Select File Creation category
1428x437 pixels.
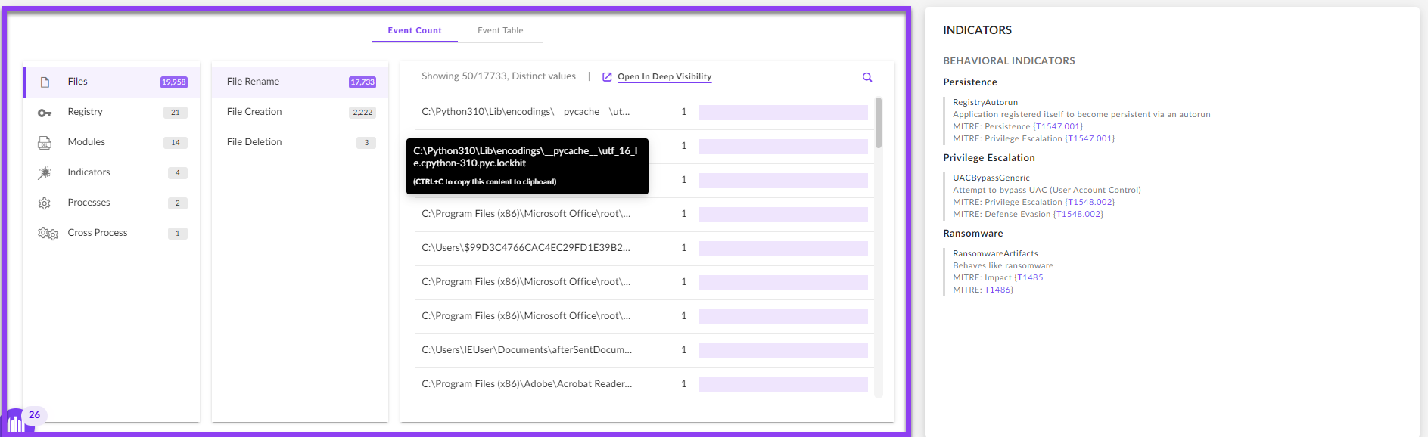(254, 112)
